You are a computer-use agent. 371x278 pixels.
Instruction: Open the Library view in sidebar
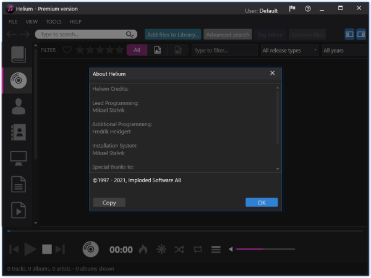[x=19, y=54]
